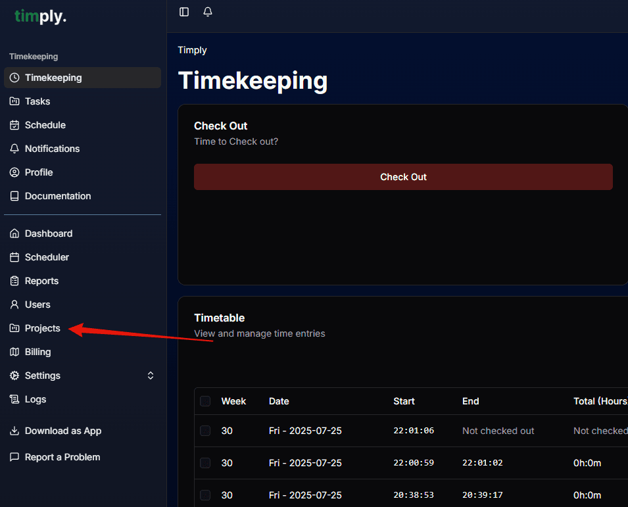The image size is (628, 507).
Task: Click the Schedule calendar-check icon
Action: [x=14, y=125]
